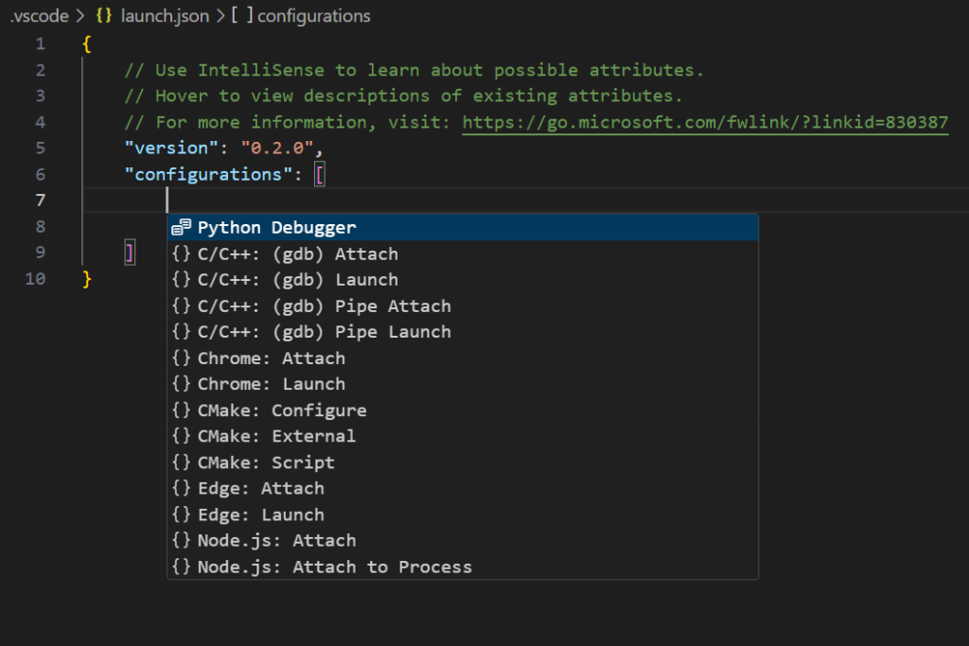Pick CMake: Configure snippet
Screen dimensions: 969x646
click(x=281, y=410)
